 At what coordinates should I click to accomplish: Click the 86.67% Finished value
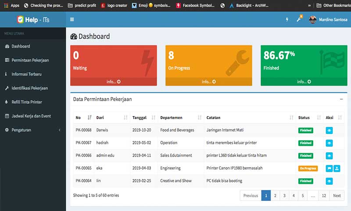click(x=279, y=55)
